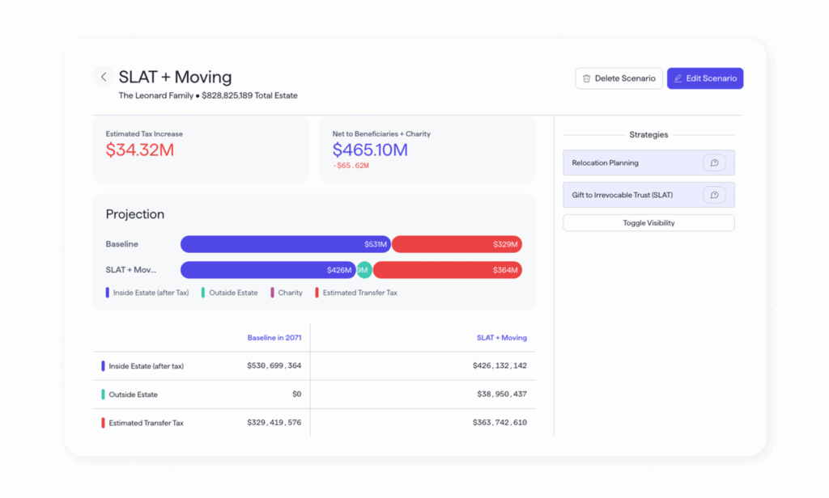Toggle Visibility of strategies
Screen dimensions: 829x498
pos(648,223)
